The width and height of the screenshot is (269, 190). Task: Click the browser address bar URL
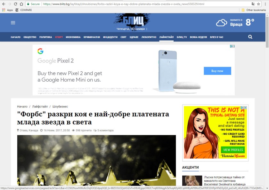(128, 4)
